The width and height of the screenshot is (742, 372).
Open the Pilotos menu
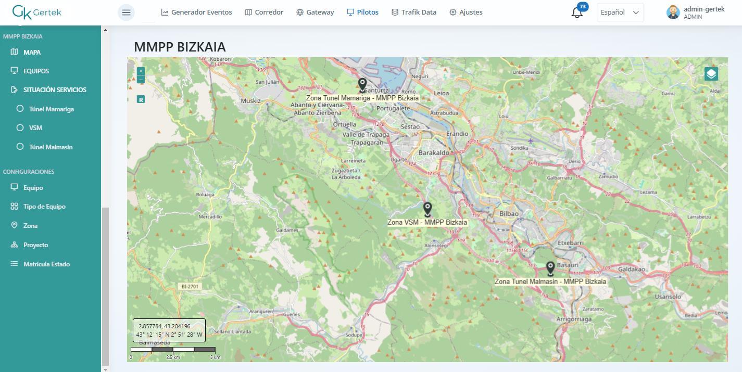point(362,12)
